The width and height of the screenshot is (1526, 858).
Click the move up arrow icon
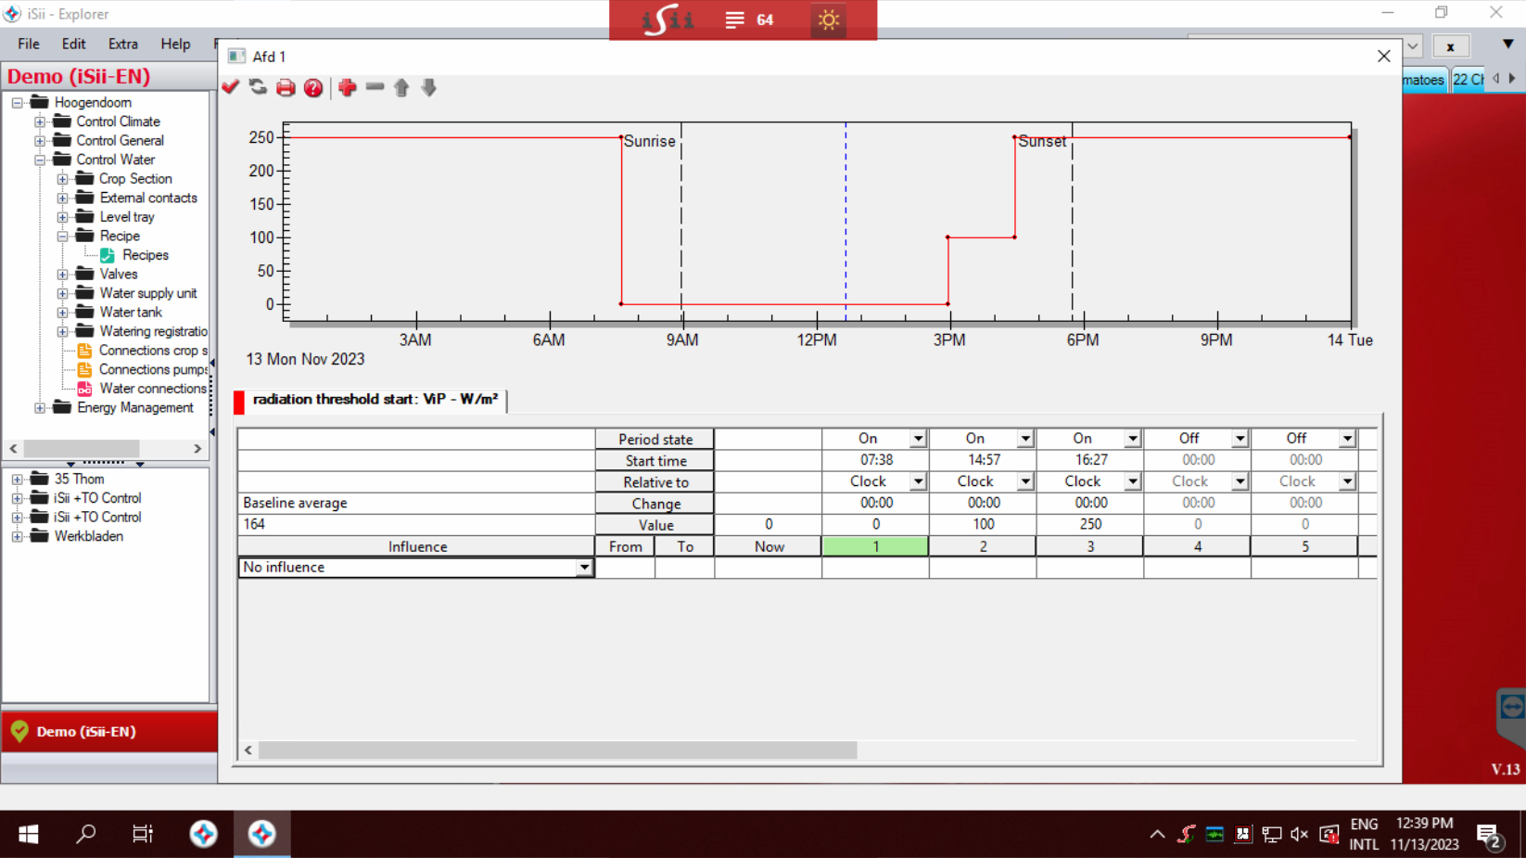[x=401, y=87]
